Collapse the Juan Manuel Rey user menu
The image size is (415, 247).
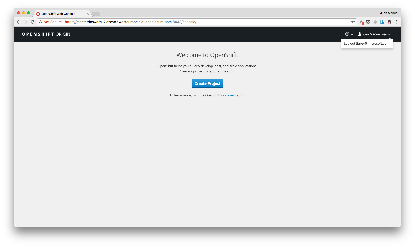click(374, 34)
